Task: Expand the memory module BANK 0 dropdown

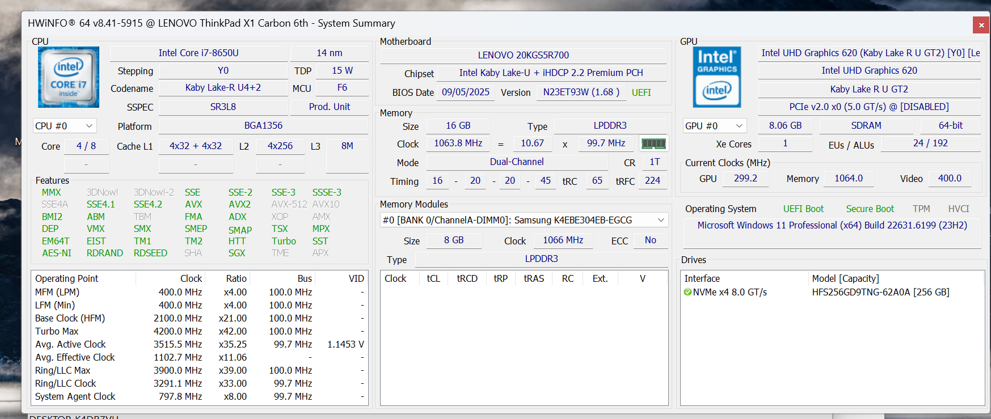Action: pyautogui.click(x=524, y=220)
